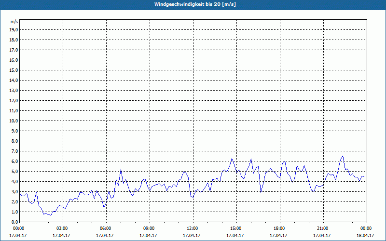The width and height of the screenshot is (386, 241).
Task: Click the 10,0 y-axis label
Action: pyautogui.click(x=14, y=121)
